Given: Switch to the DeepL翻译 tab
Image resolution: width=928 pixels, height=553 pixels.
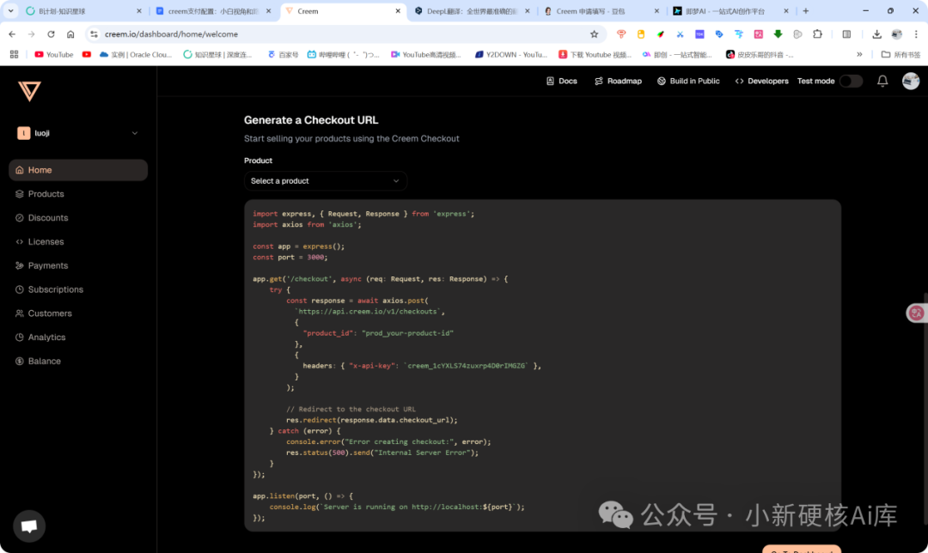Looking at the screenshot, I should point(472,11).
